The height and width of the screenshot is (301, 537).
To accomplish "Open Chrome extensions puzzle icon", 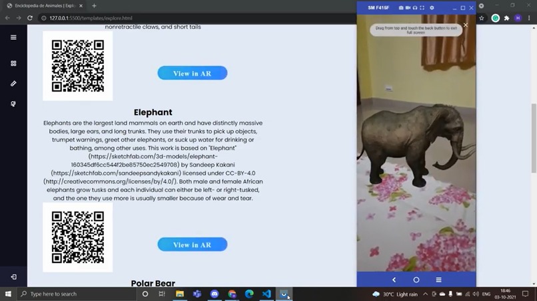I will click(x=506, y=18).
